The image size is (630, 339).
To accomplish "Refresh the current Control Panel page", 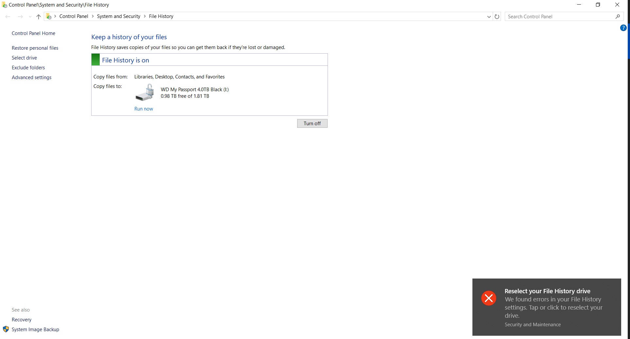I will pyautogui.click(x=497, y=16).
